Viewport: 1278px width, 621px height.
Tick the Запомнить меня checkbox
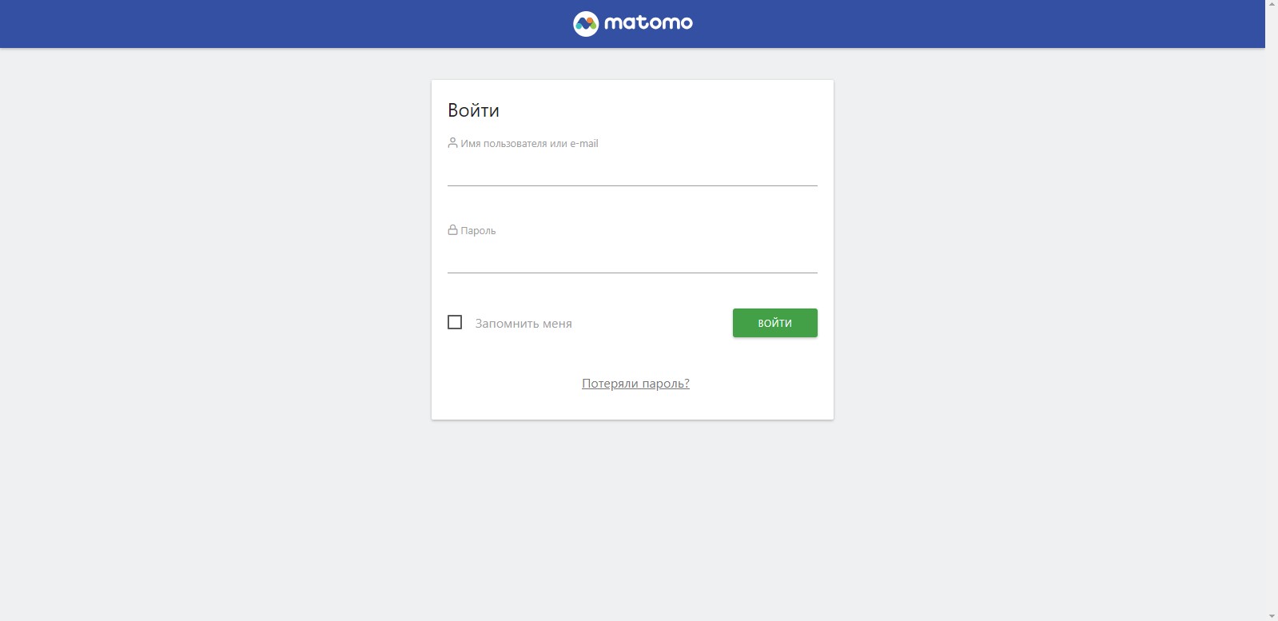point(455,322)
